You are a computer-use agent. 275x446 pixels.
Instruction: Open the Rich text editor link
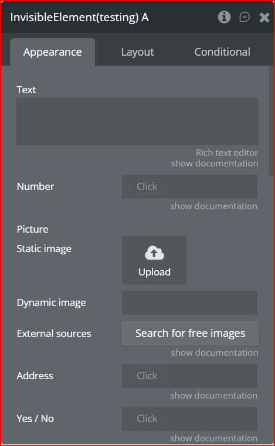tap(227, 153)
